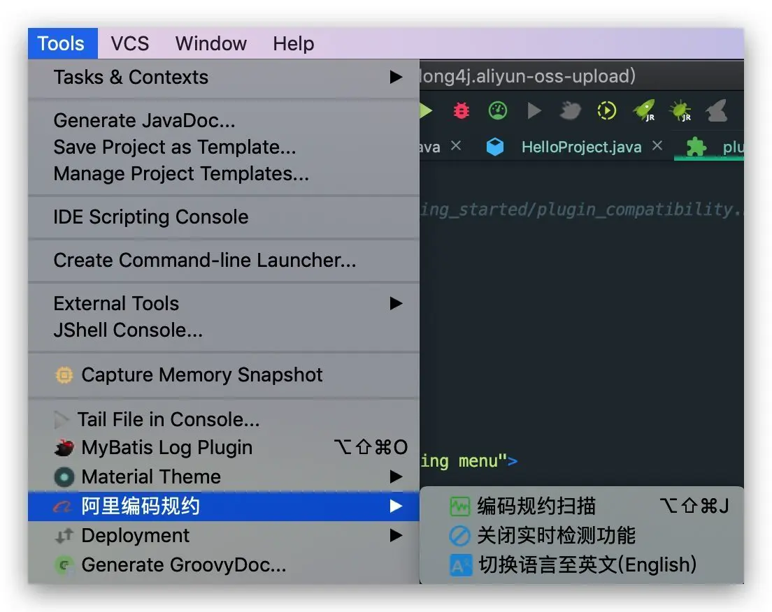The image size is (772, 612).
Task: Disable real-time detection via 关闭实时检测功能
Action: (x=556, y=536)
